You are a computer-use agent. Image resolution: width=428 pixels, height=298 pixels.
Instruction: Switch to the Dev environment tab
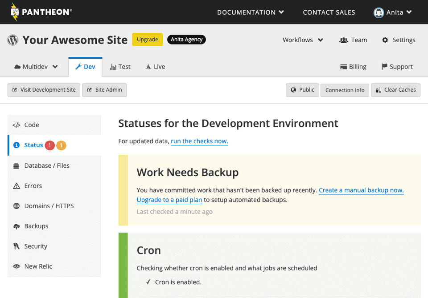click(x=86, y=67)
